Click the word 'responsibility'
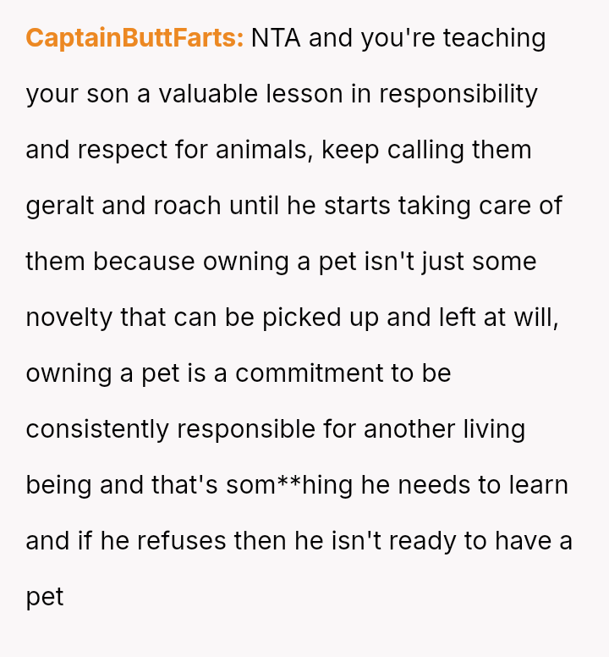The width and height of the screenshot is (609, 657). click(x=458, y=94)
